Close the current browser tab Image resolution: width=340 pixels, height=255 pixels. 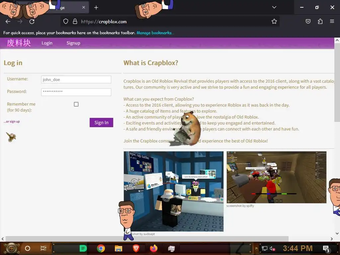click(x=84, y=7)
